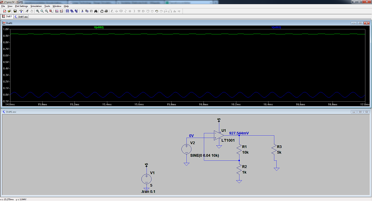Paste using the toolbar paste icon
372x201 pixels.
click(91, 11)
